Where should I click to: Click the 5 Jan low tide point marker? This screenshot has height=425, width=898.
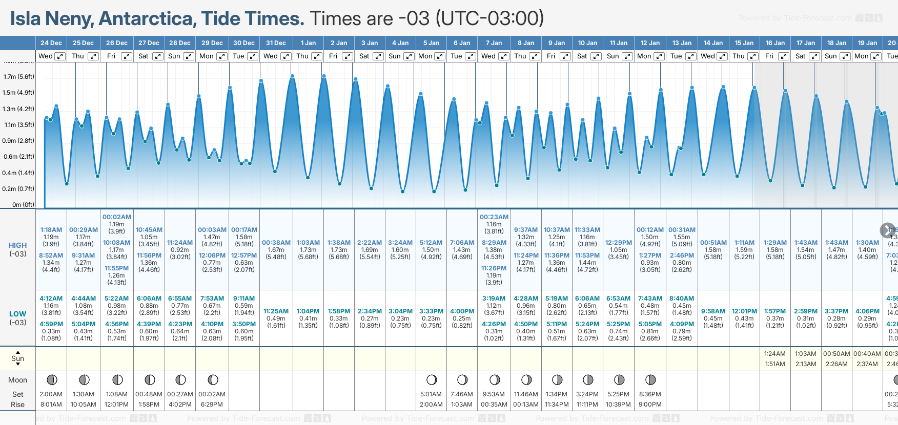pyautogui.click(x=434, y=192)
